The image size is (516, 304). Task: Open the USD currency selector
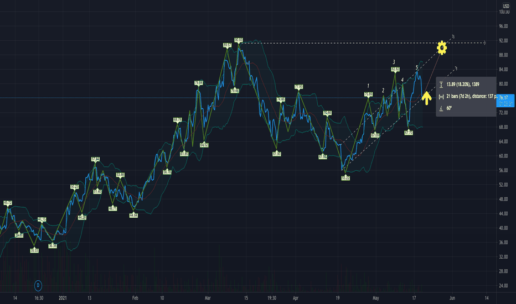506,6
